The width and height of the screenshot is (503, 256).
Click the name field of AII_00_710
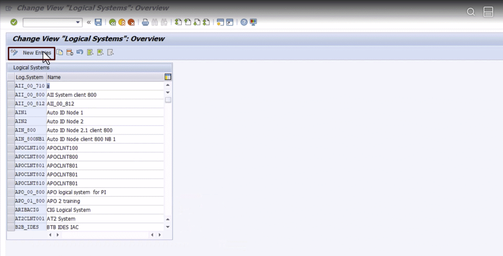[x=105, y=86]
